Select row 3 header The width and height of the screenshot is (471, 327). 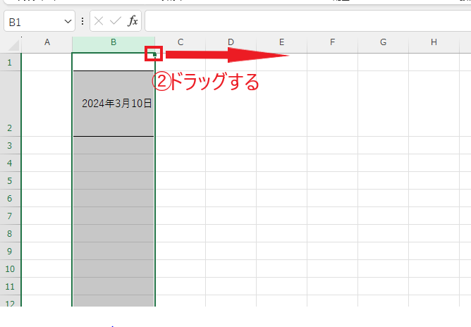coord(10,145)
